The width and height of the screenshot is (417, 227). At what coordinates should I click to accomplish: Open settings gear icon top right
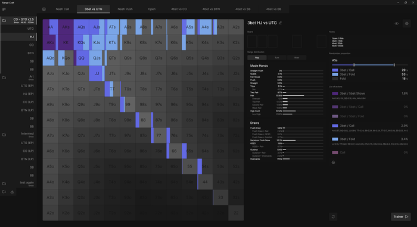pyautogui.click(x=407, y=23)
